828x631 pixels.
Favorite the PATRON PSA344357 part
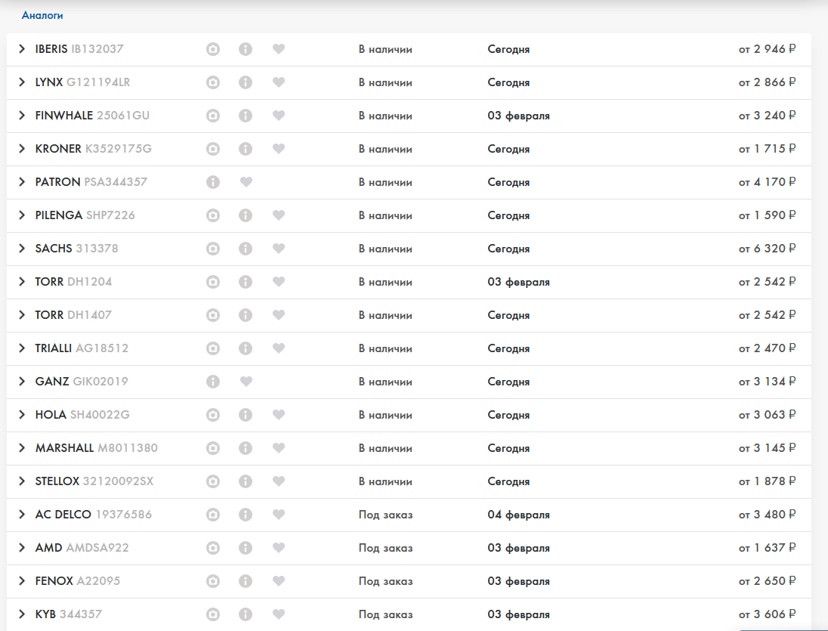tap(246, 181)
